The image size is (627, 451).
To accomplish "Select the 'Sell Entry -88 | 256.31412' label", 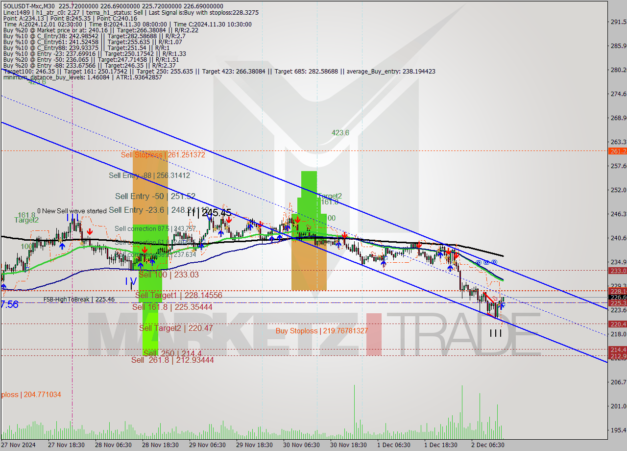I will 149,175.
